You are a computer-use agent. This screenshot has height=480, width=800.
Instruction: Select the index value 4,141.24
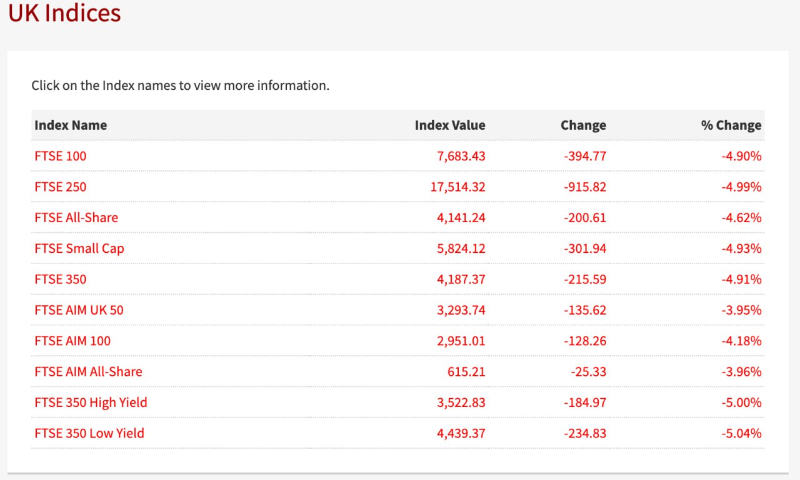461,217
